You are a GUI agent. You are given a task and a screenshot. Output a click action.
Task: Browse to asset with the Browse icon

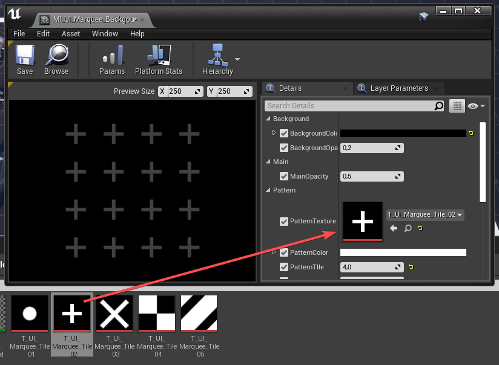[56, 60]
